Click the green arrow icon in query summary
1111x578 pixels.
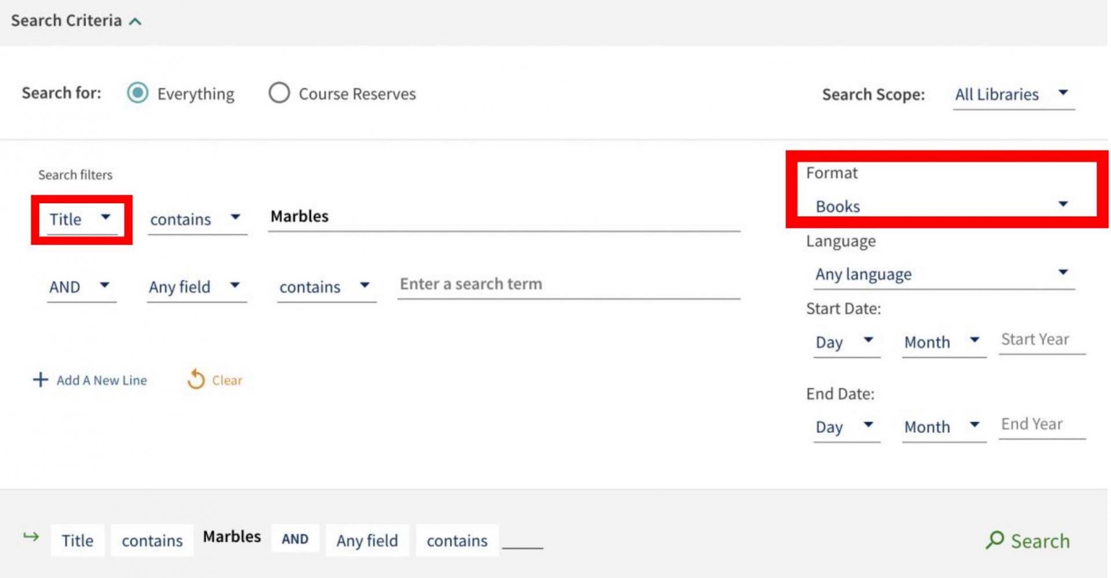click(x=31, y=536)
